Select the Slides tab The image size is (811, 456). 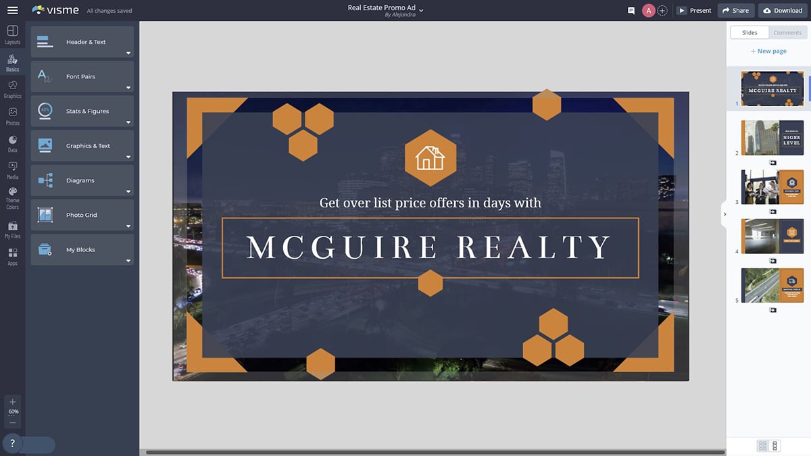point(749,32)
